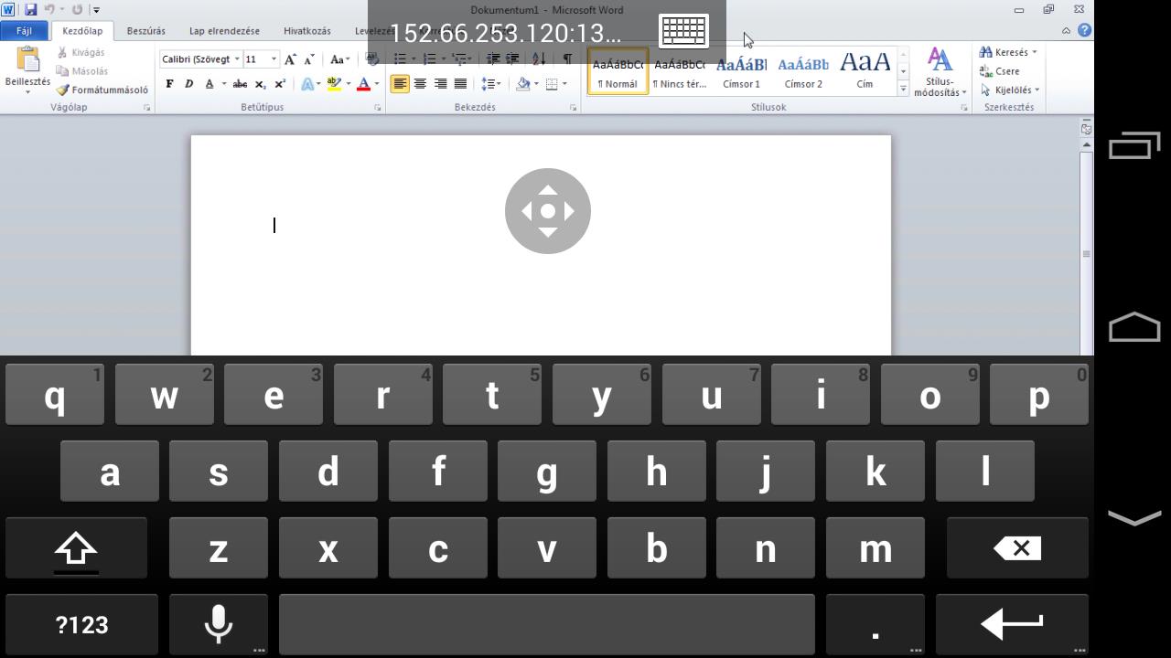The width and height of the screenshot is (1171, 658).
Task: Tap the directional pad overlay on page
Action: 548,211
